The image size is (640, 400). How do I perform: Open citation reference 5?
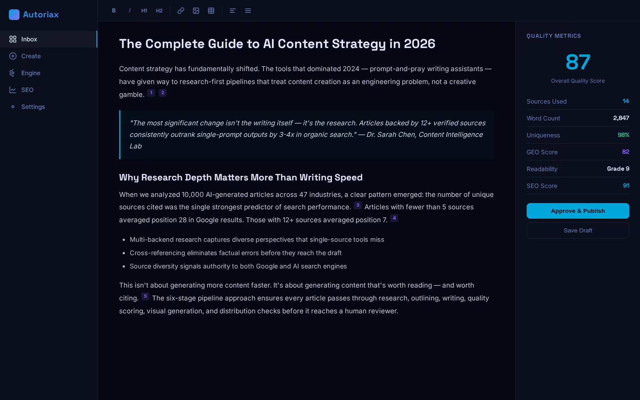(x=145, y=296)
